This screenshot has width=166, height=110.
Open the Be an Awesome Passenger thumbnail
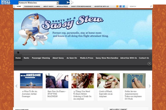31,81
